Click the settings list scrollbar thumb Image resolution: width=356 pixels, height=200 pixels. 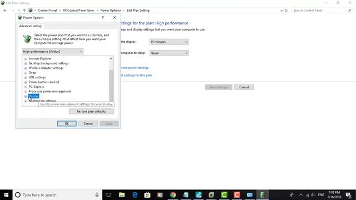[x=111, y=86]
